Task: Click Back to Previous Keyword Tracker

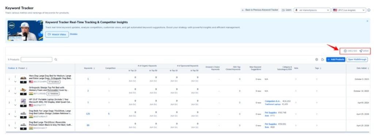Action: point(260,10)
